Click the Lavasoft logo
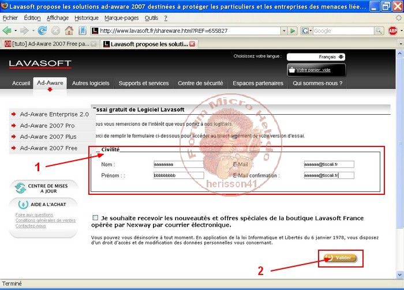The image size is (404, 290). (x=40, y=63)
